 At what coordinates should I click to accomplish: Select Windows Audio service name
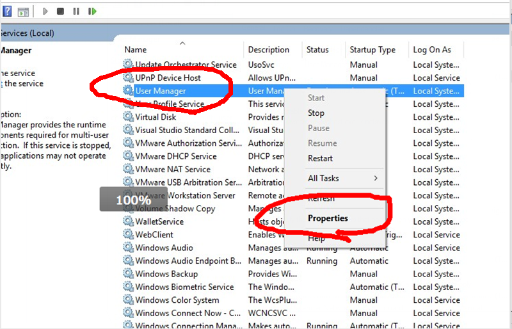[x=164, y=248]
